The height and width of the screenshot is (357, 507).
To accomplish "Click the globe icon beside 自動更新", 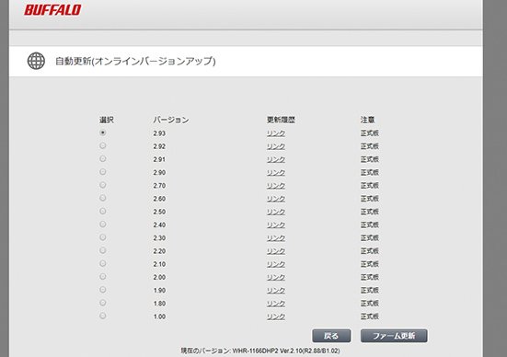I will coord(36,61).
